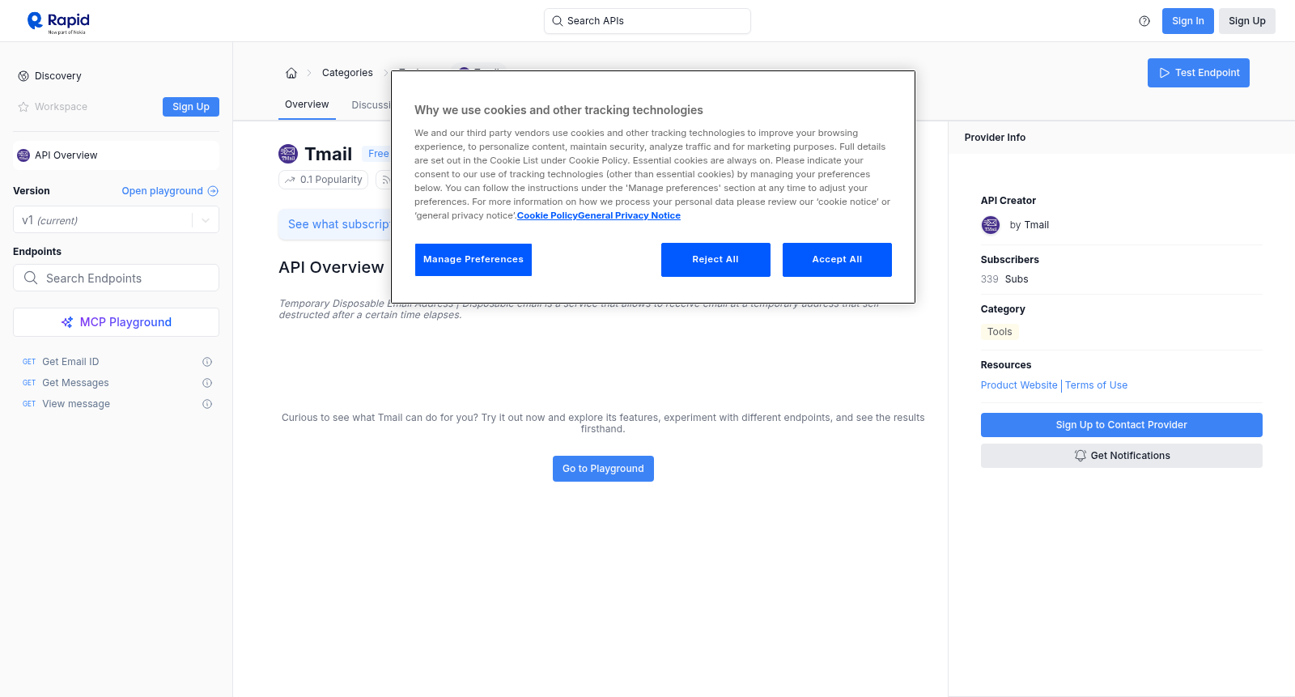Open the Product Website link
Screen dimensions: 1295x697
(1019, 385)
